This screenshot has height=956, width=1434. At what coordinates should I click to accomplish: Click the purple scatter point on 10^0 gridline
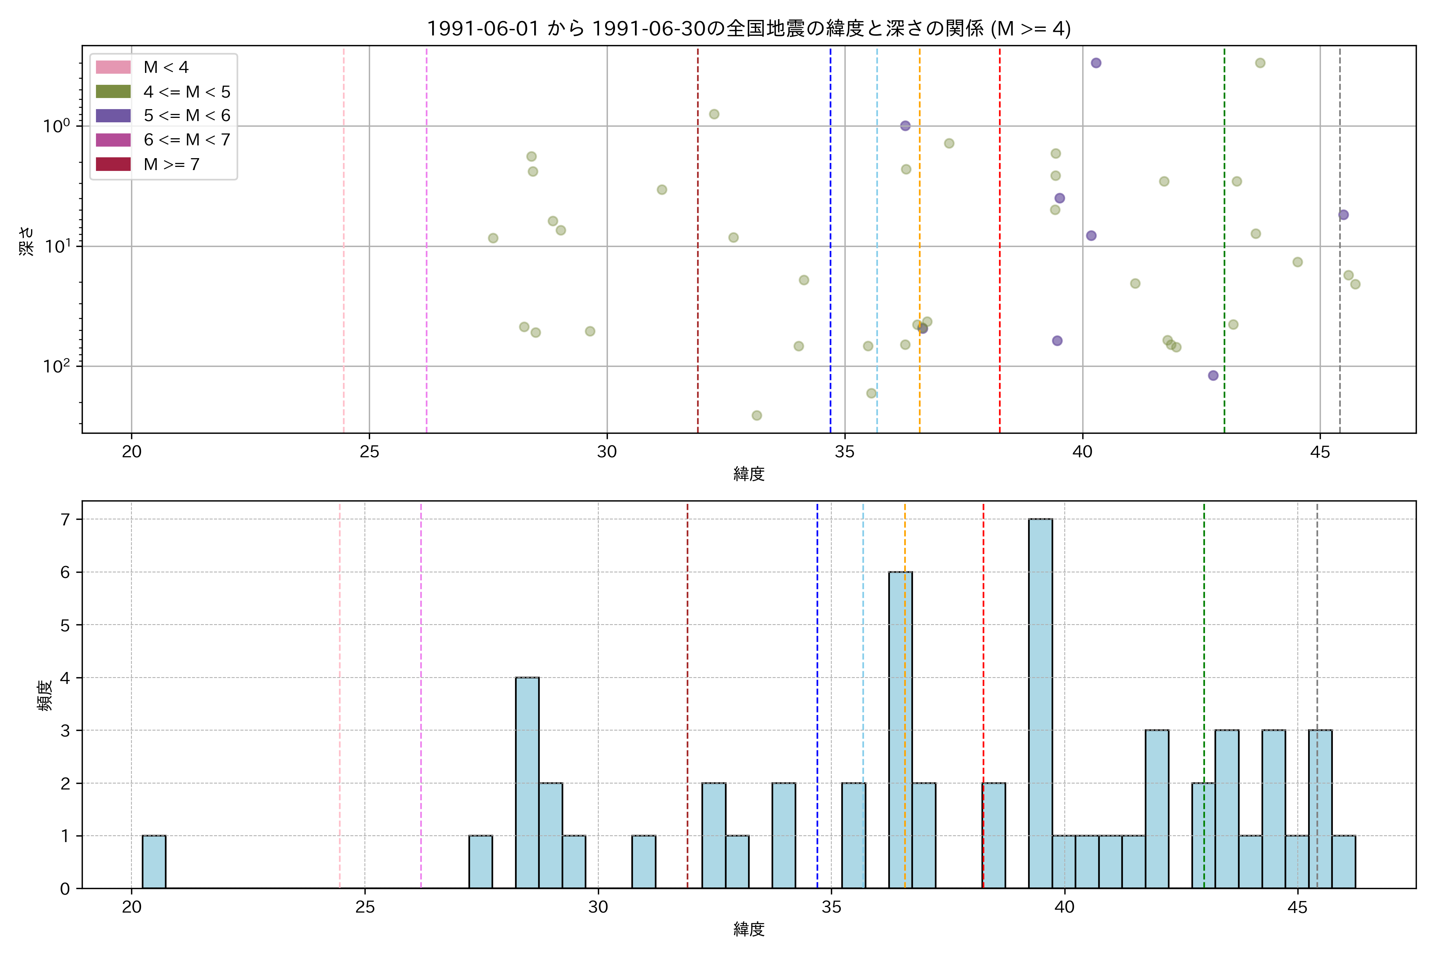(905, 125)
